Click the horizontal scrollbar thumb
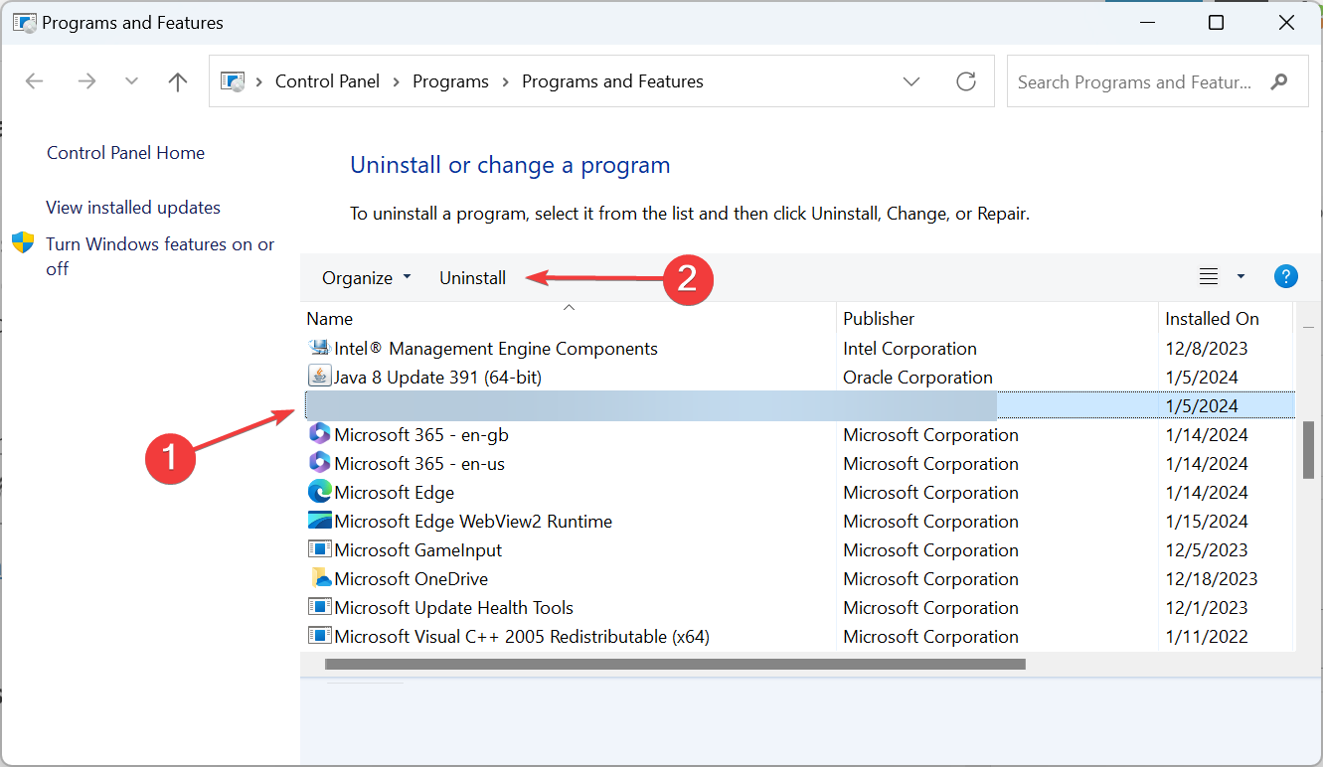 coord(675,664)
